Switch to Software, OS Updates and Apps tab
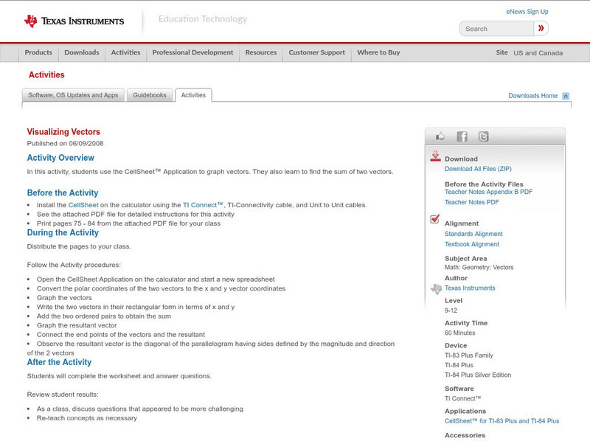 [73, 95]
